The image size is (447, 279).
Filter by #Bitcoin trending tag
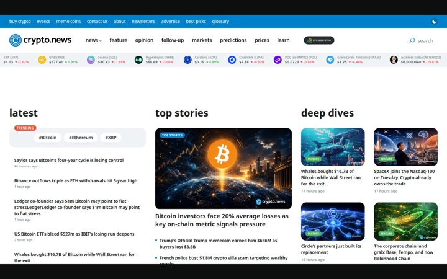[48, 138]
